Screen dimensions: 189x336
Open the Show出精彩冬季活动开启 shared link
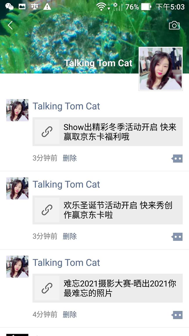pos(120,132)
